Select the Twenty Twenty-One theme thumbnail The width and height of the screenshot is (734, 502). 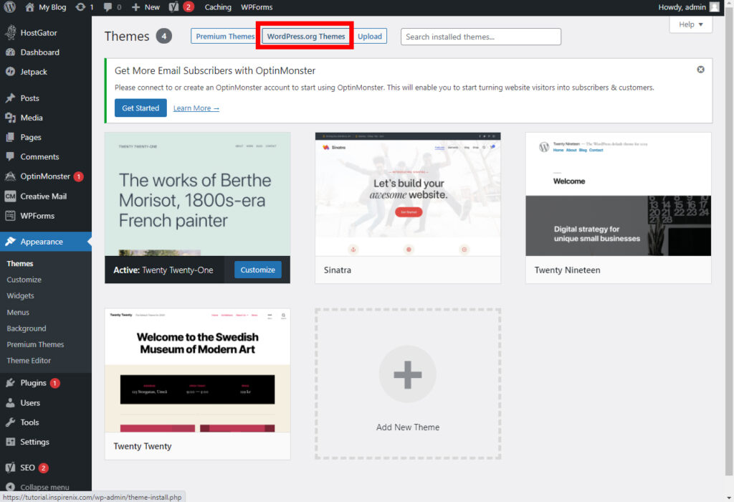[x=198, y=194]
